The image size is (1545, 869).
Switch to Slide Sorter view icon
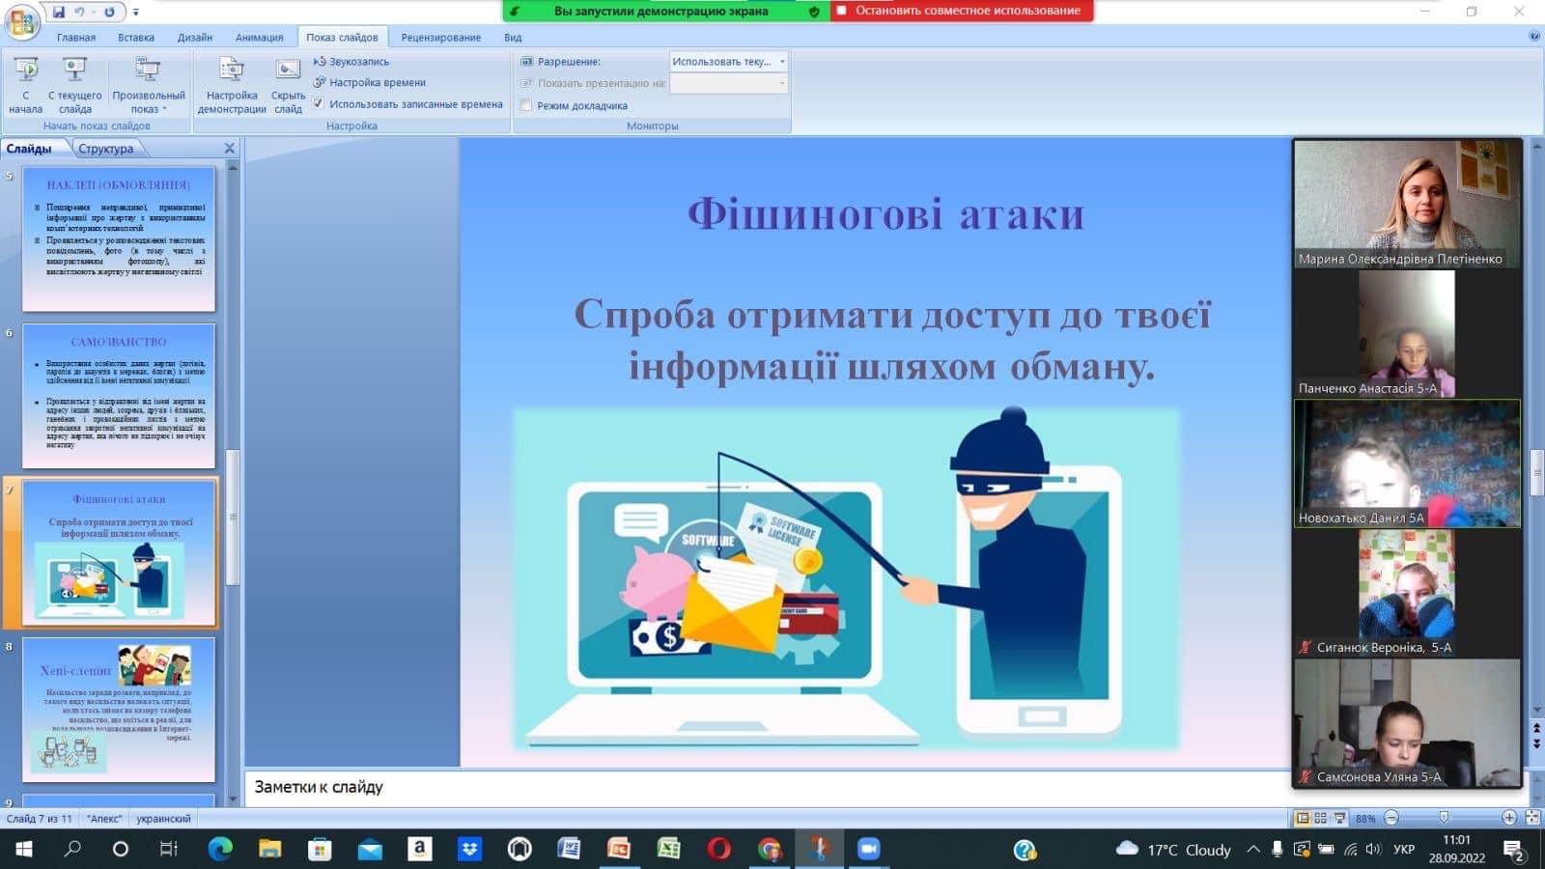1321,818
